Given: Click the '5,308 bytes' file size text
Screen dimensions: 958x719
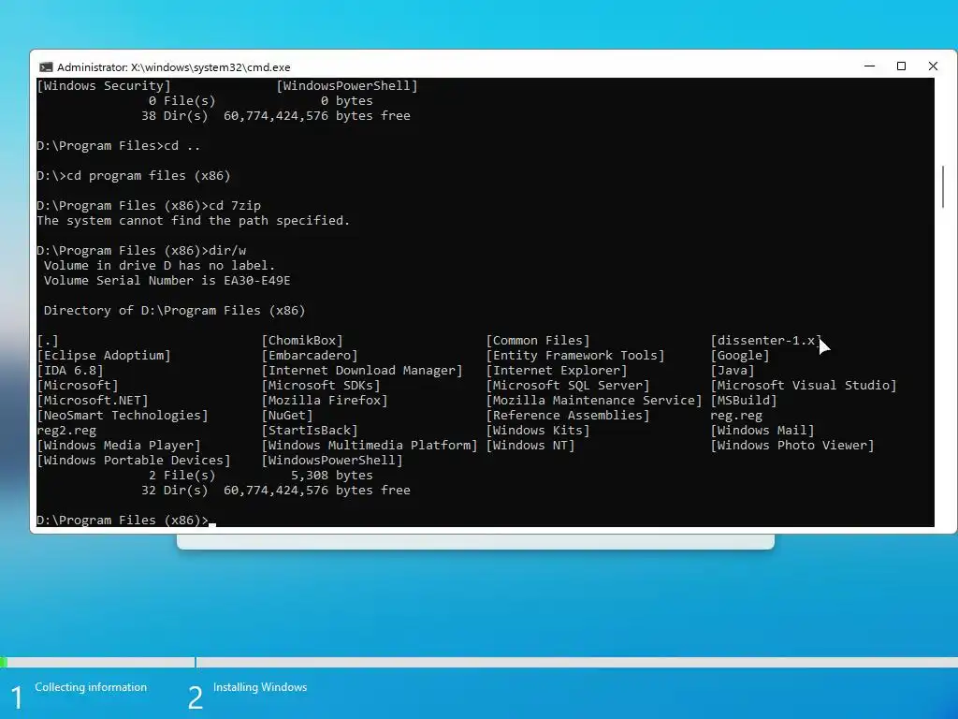Looking at the screenshot, I should click(332, 475).
